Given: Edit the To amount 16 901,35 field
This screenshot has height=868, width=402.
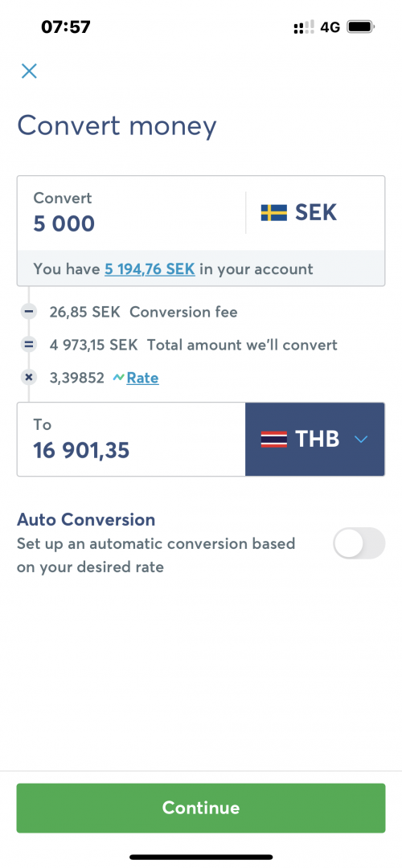Looking at the screenshot, I should click(x=131, y=440).
